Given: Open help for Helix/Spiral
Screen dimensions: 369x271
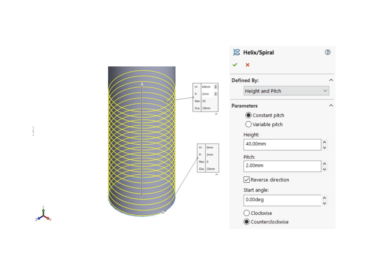Looking at the screenshot, I should (328, 52).
